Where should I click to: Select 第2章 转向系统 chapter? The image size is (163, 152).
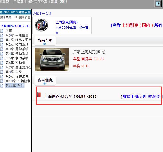click(17, 44)
